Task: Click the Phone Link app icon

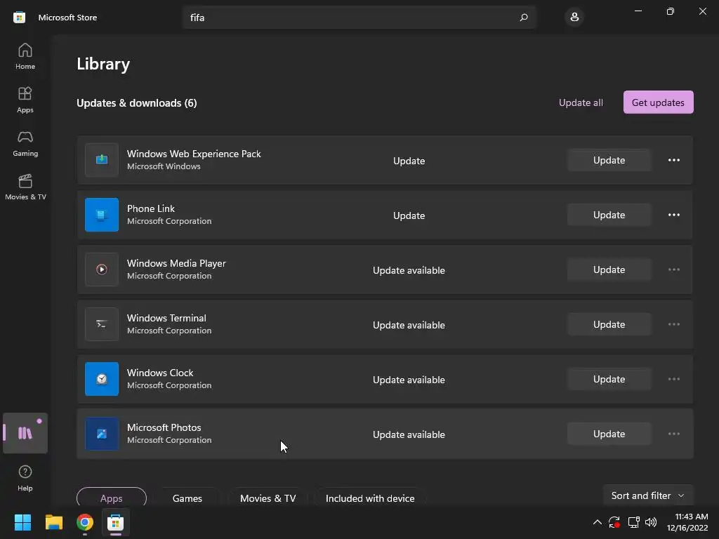Action: pos(102,215)
